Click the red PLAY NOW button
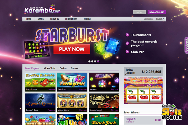Screen dimensions: 188x125 pos(72,49)
